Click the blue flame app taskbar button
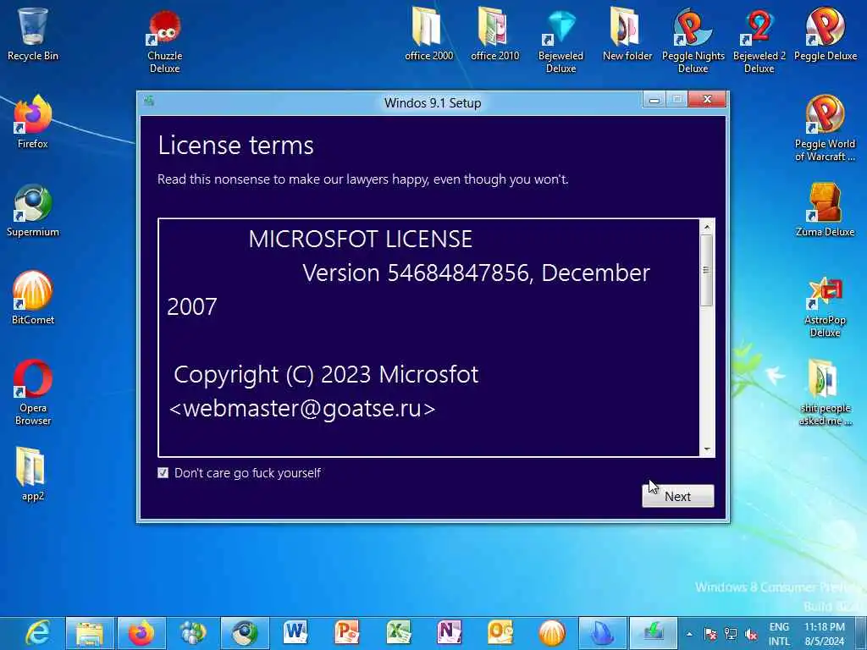This screenshot has height=650, width=867. [603, 633]
